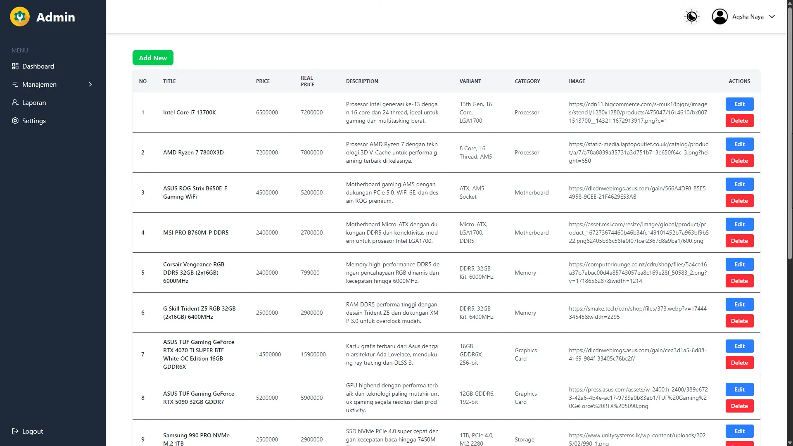Image resolution: width=793 pixels, height=446 pixels.
Task: Edit the ASUS ROG Strix B650E-F row
Action: tap(739, 184)
